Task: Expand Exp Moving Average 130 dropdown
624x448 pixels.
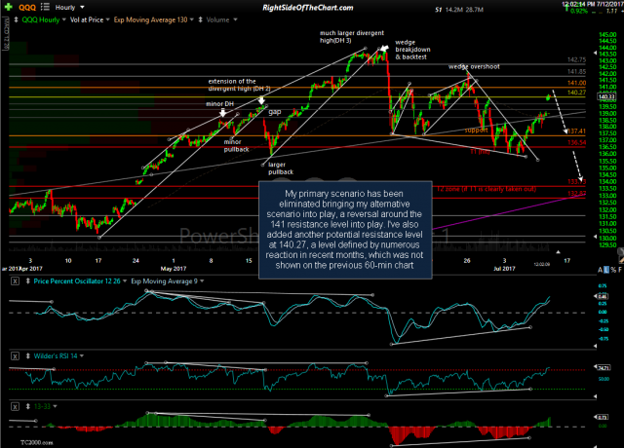Action: 192,19
